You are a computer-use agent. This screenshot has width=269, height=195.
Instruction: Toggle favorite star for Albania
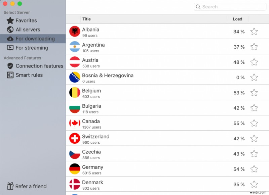coord(254,32)
